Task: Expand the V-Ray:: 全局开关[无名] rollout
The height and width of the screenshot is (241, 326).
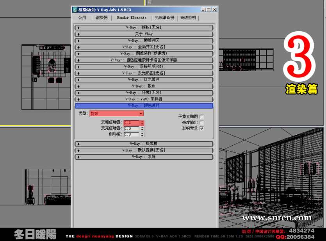Action: click(144, 47)
